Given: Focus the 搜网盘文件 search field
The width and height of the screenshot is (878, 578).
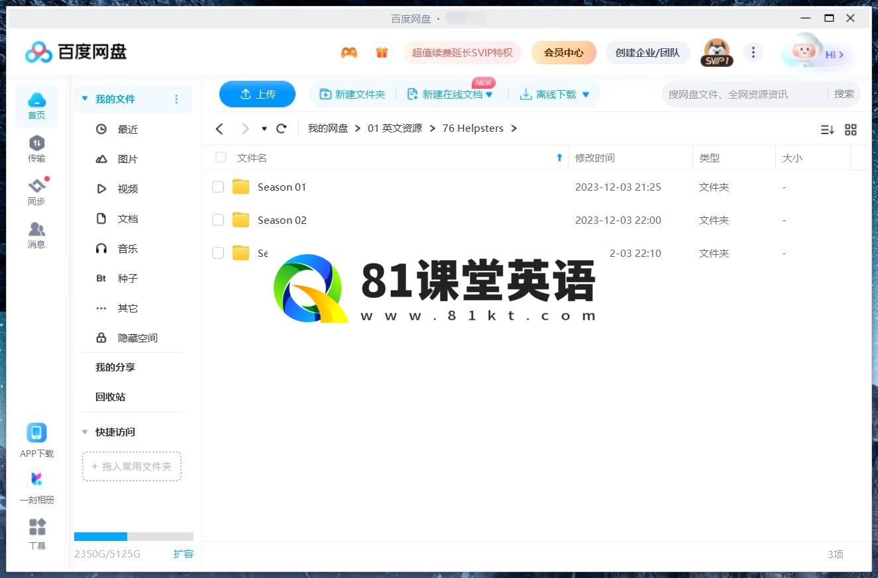Looking at the screenshot, I should click(745, 94).
